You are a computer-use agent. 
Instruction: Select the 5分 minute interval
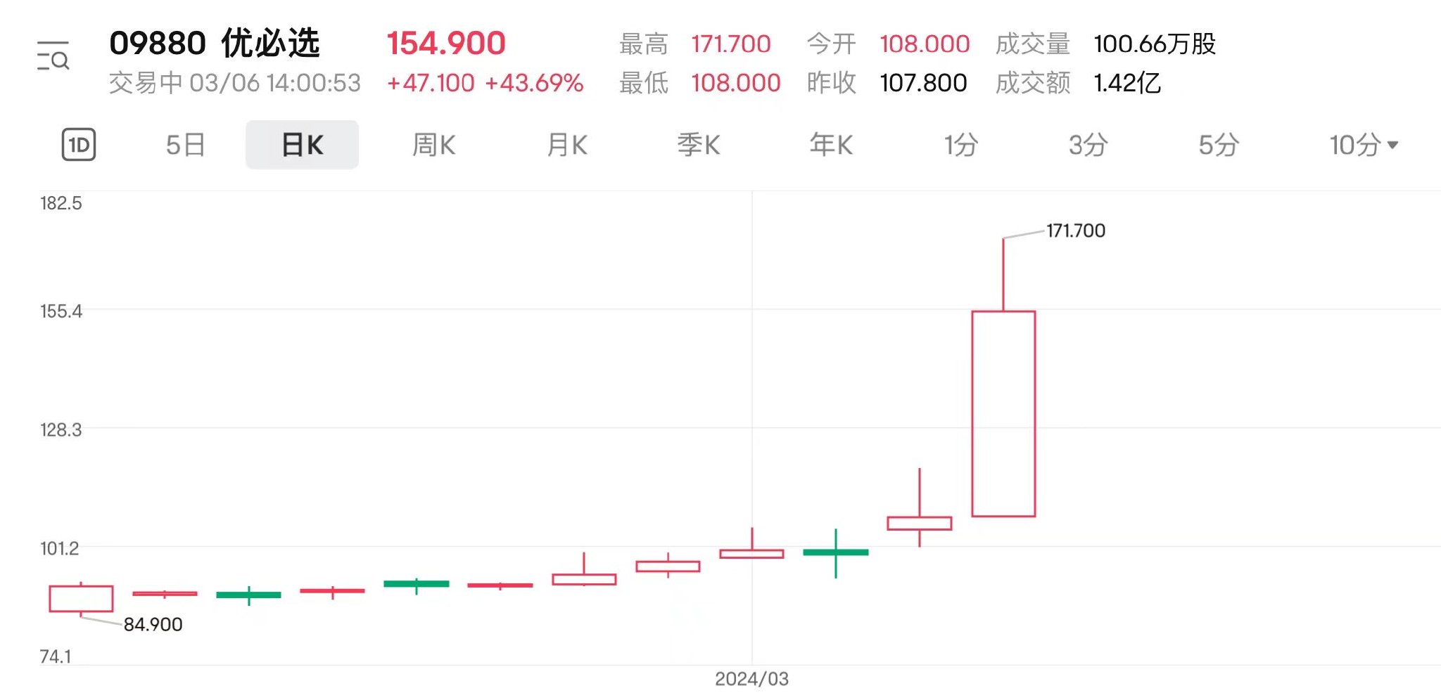tap(1219, 145)
